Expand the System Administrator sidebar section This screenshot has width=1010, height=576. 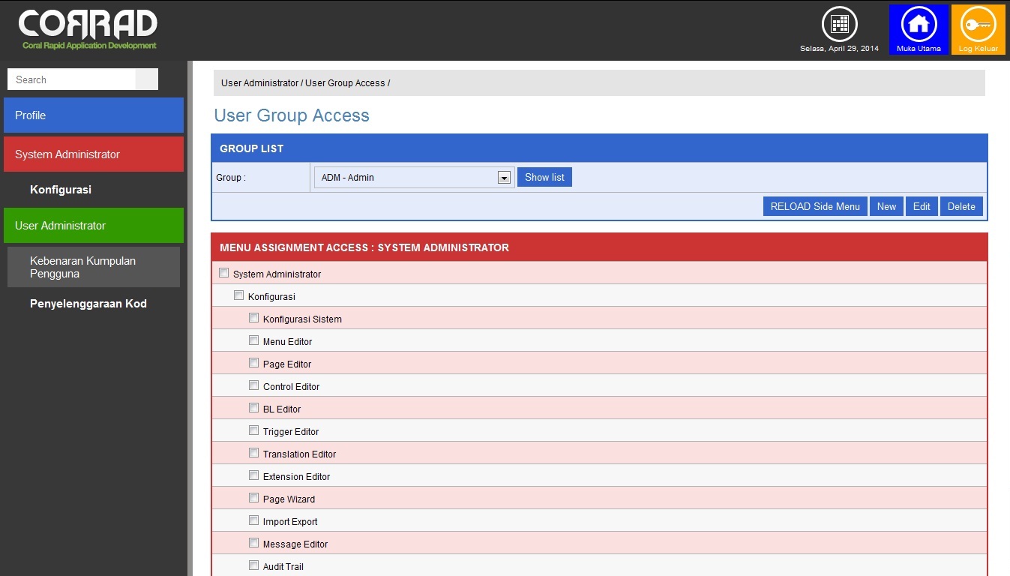94,154
